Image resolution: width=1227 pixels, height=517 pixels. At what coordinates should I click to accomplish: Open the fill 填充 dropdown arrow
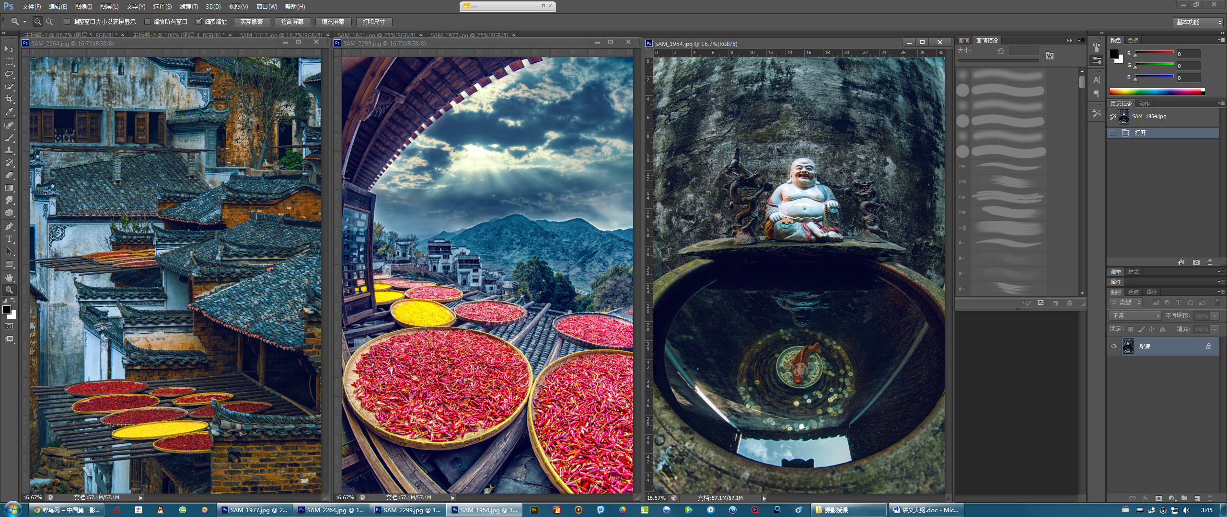1215,329
